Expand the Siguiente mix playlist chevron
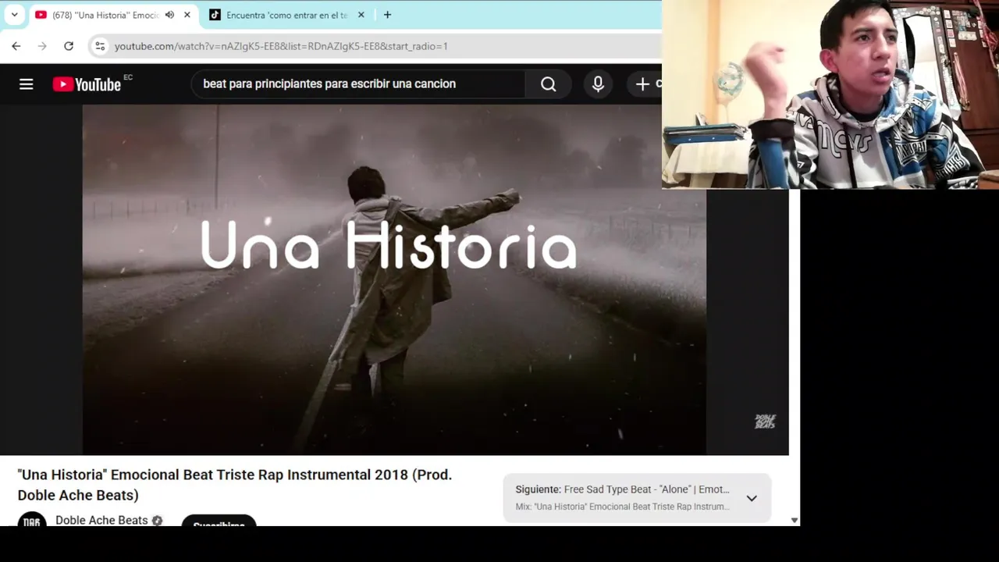 (x=752, y=498)
